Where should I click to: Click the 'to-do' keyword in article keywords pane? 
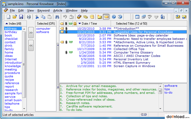[x=168, y=93]
